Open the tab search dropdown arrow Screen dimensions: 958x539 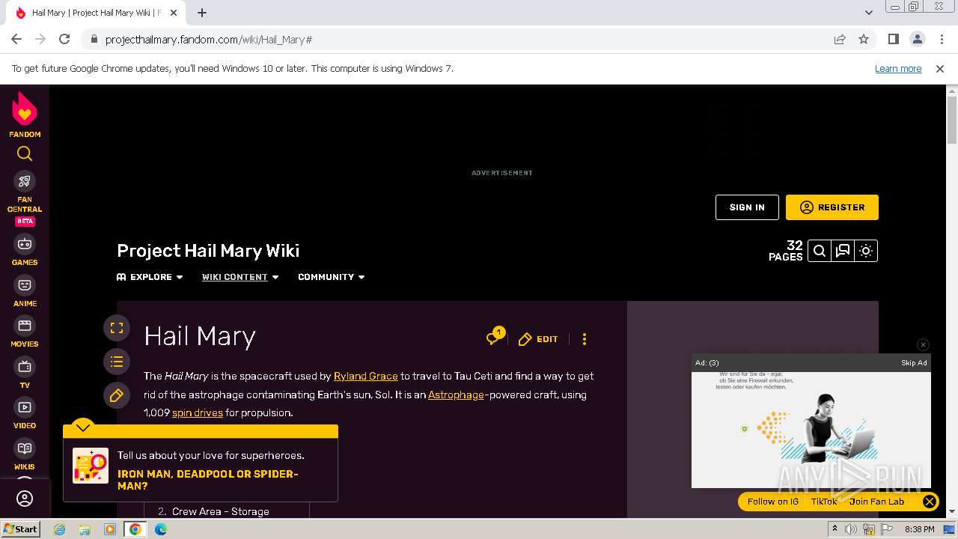(868, 13)
